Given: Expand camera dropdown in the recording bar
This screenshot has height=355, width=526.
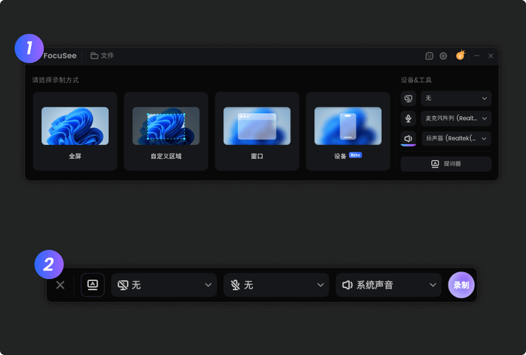Looking at the screenshot, I should [164, 285].
